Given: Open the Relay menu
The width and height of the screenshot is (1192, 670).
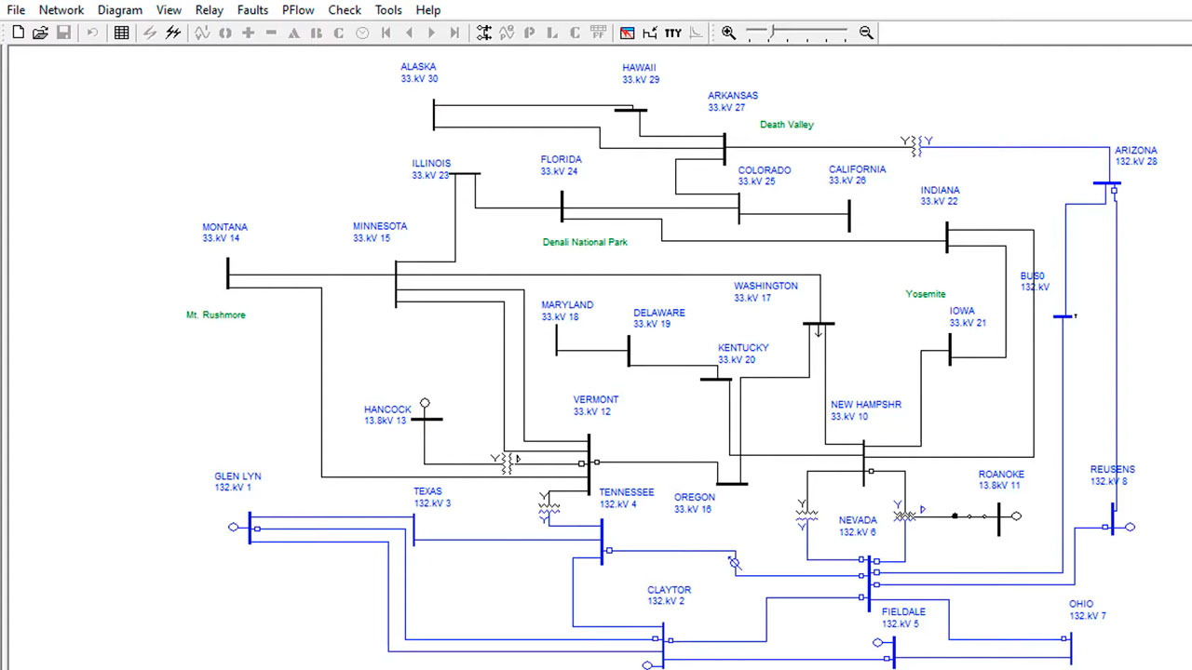Looking at the screenshot, I should coord(210,10).
